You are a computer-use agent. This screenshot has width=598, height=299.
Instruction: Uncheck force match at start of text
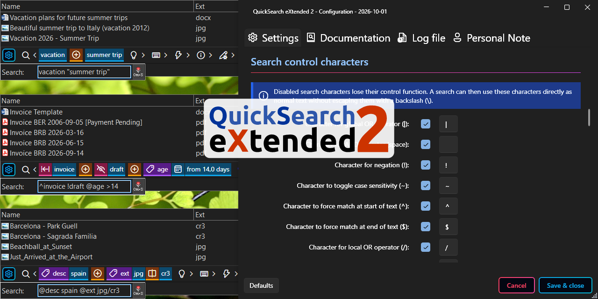pos(426,206)
